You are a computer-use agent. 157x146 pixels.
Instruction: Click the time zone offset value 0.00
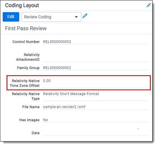47,81
